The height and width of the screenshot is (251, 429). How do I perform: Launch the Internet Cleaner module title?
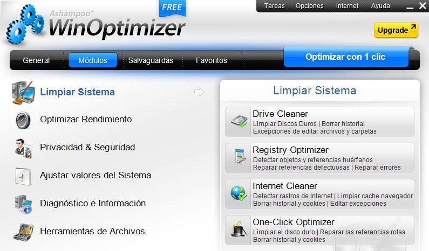click(x=285, y=186)
